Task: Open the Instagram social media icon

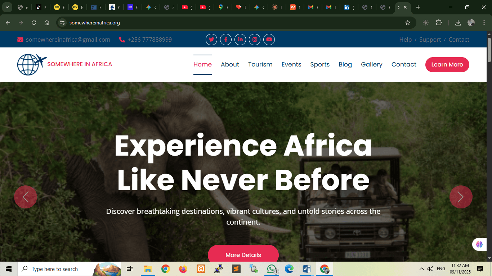Action: [x=255, y=40]
